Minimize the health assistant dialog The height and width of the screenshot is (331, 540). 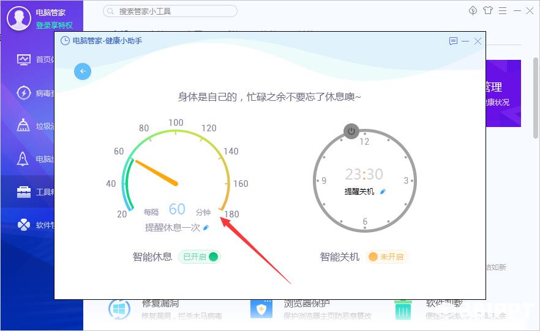click(465, 41)
